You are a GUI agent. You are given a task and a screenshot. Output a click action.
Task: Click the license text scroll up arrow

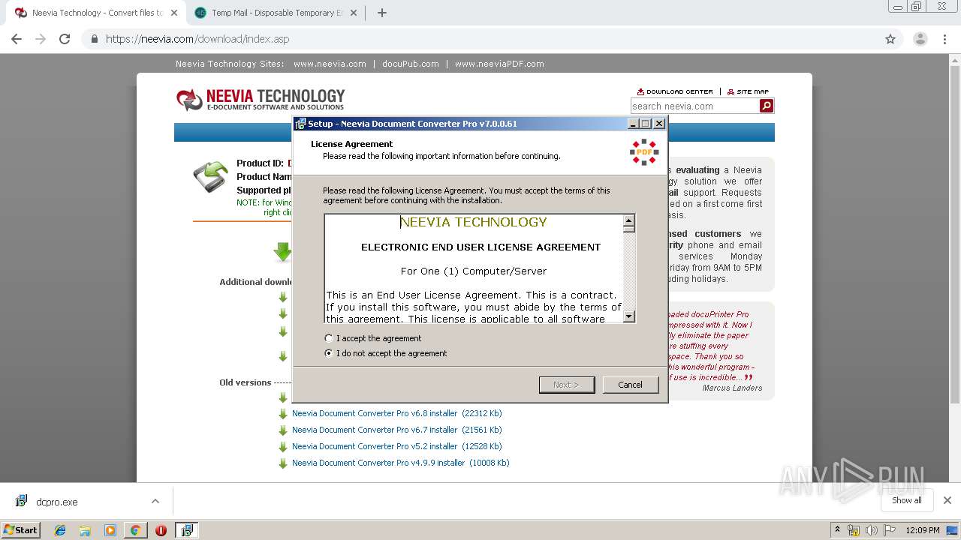click(x=629, y=220)
